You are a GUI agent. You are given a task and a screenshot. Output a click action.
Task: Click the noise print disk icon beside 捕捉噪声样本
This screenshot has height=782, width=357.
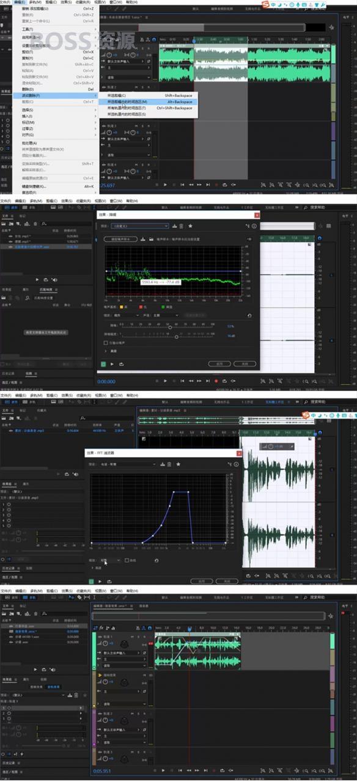(142, 239)
